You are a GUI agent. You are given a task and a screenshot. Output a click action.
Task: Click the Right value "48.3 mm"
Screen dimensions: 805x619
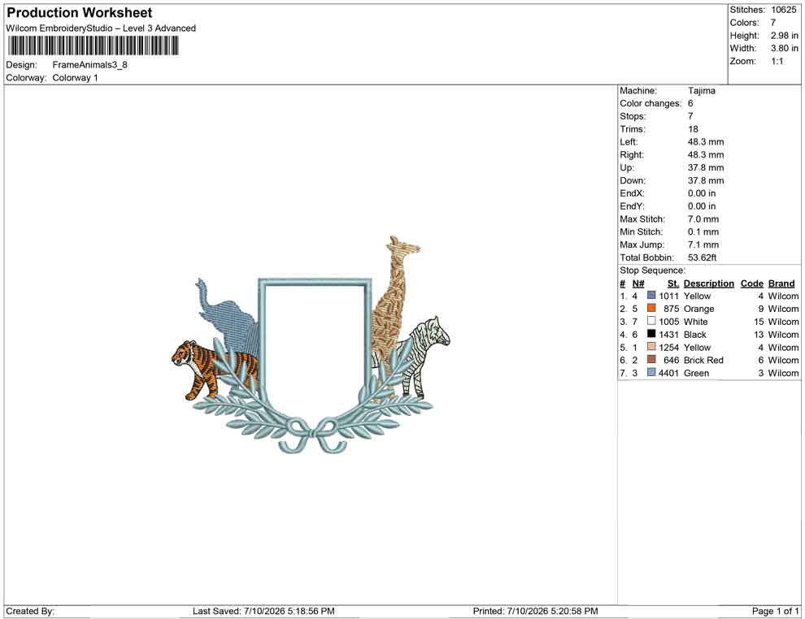click(x=706, y=154)
